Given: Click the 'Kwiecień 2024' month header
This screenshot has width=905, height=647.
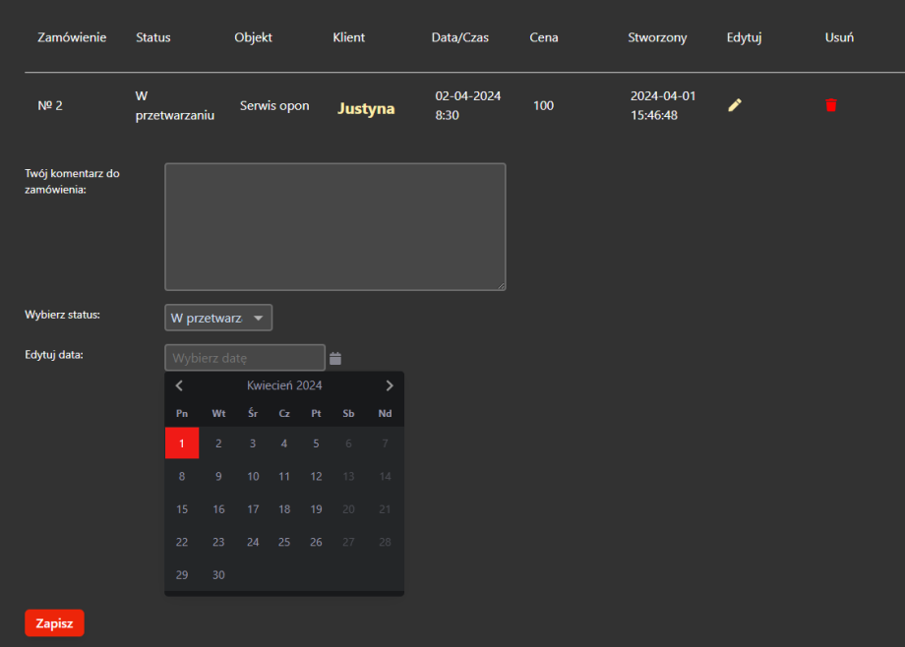Looking at the screenshot, I should pyautogui.click(x=284, y=385).
